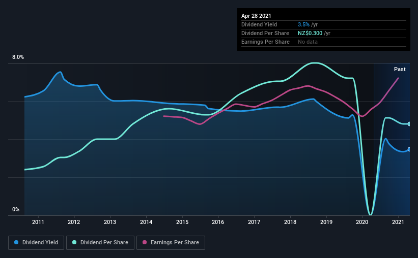Click the pink Earnings Per Share legend dot

pyautogui.click(x=145, y=242)
